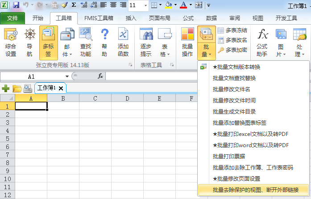This screenshot has width=311, height=199.
Task: Click the 多表加密 button
Action: [232, 50]
